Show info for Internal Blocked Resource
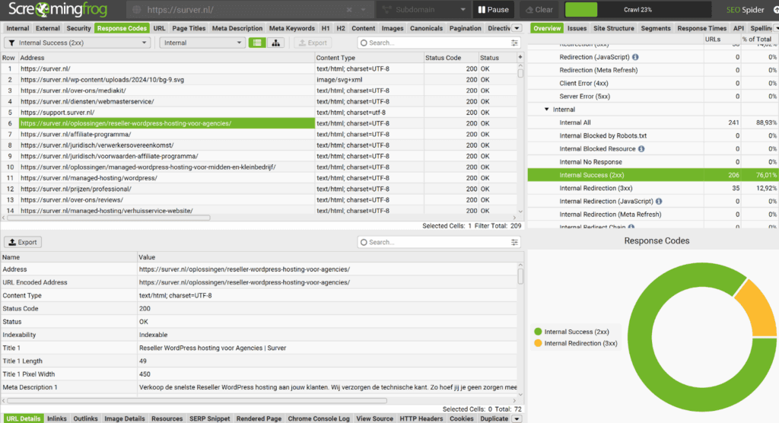779x423 pixels. pyautogui.click(x=641, y=148)
